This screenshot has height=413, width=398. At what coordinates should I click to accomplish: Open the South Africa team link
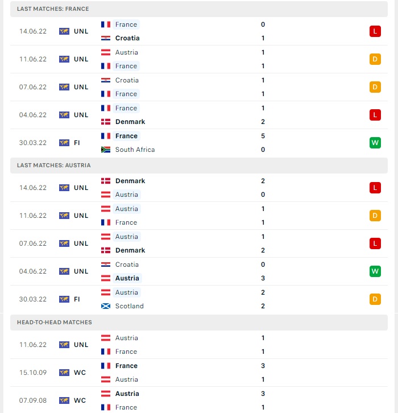pyautogui.click(x=135, y=150)
